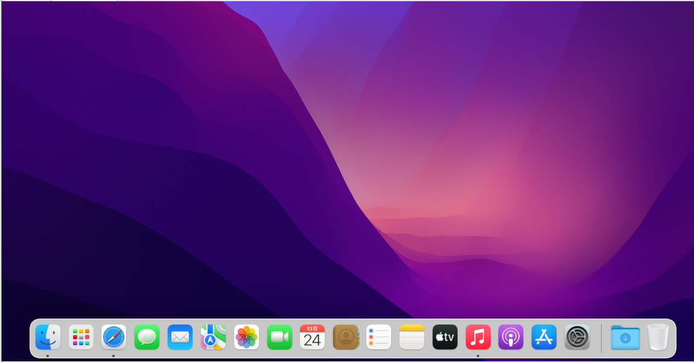
Task: Open the Apple TV app
Action: 445,337
